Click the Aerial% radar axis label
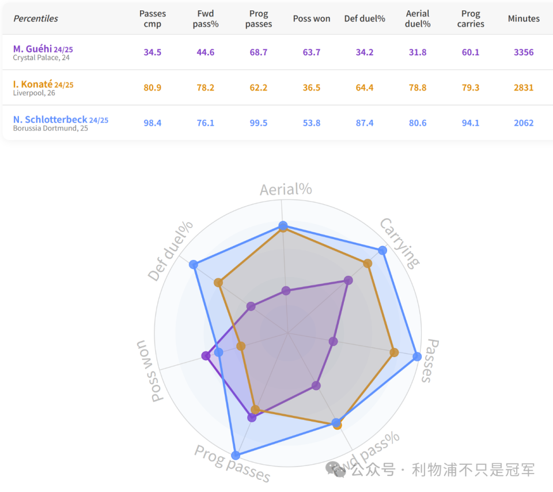Viewport: 553px width, 492px height. pos(286,190)
